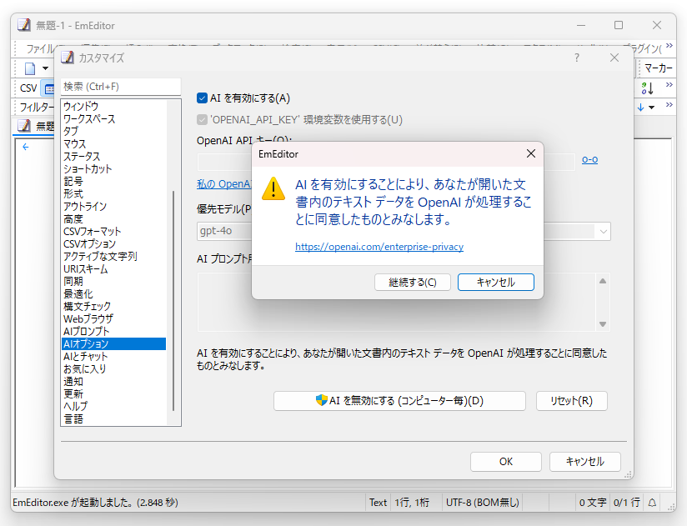
Task: Click the リセット(R) button
Action: (x=572, y=401)
